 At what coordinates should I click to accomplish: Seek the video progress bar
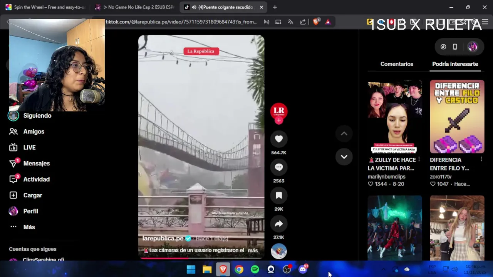(x=201, y=258)
